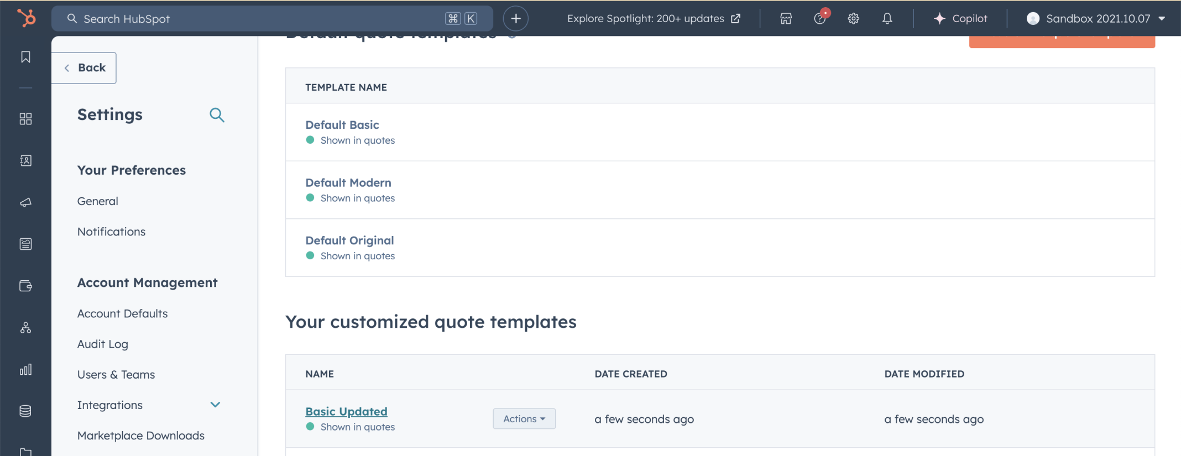Open the Bookmarks icon in left rail

(25, 57)
